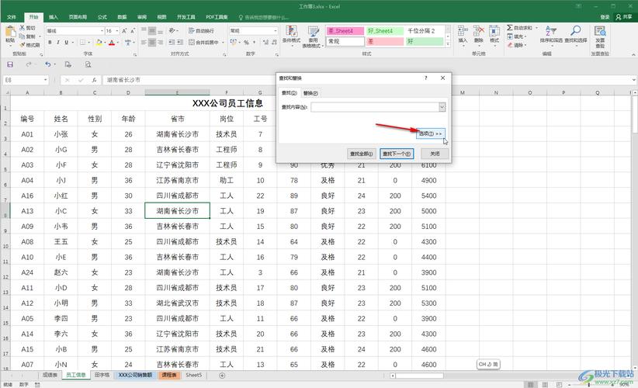Switch to the View (视图) tab

click(162, 17)
